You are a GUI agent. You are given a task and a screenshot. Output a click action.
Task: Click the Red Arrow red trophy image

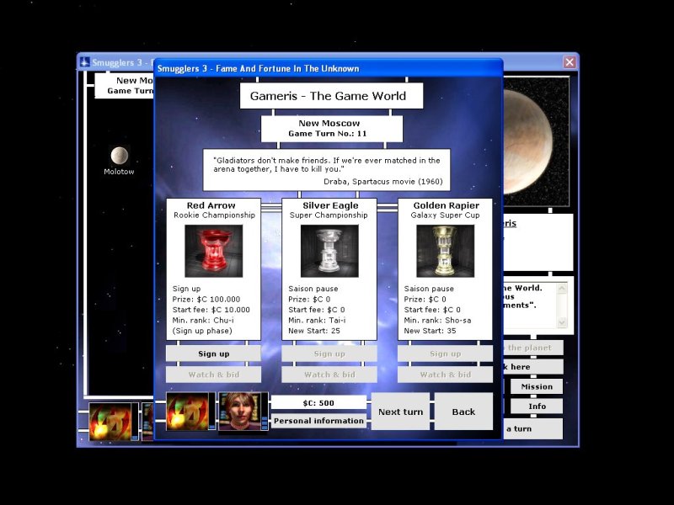tap(213, 251)
